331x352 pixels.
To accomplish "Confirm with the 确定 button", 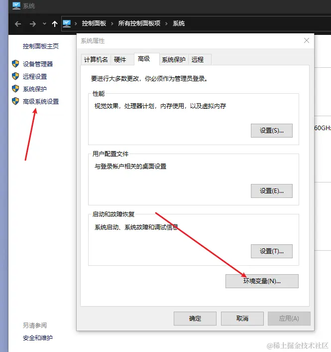I will 195,318.
